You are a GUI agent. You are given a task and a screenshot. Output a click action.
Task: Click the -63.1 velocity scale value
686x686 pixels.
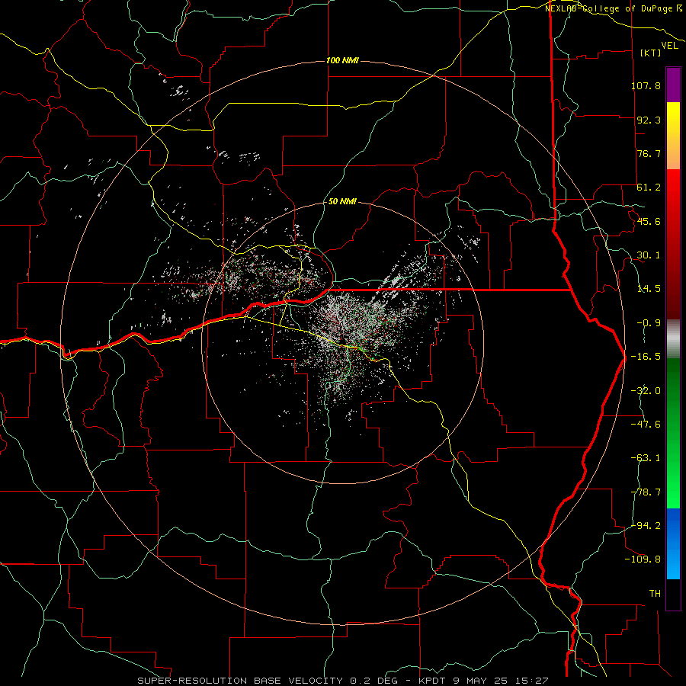646,458
